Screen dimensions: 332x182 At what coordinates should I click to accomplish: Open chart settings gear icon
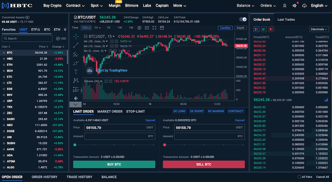pyautogui.click(x=139, y=28)
